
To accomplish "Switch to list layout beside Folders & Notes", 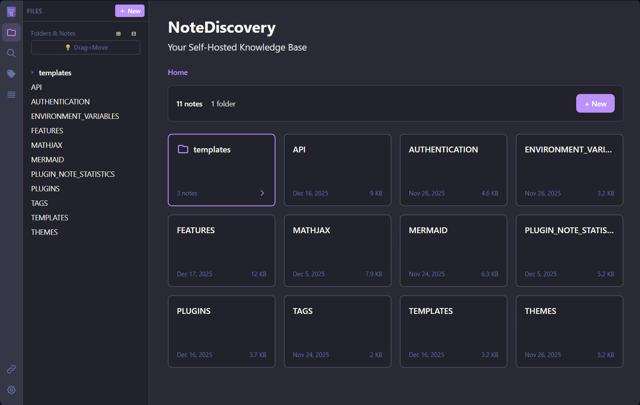I will click(134, 33).
